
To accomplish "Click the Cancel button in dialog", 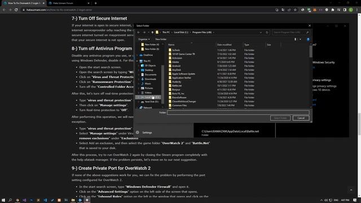I will coord(301,118).
